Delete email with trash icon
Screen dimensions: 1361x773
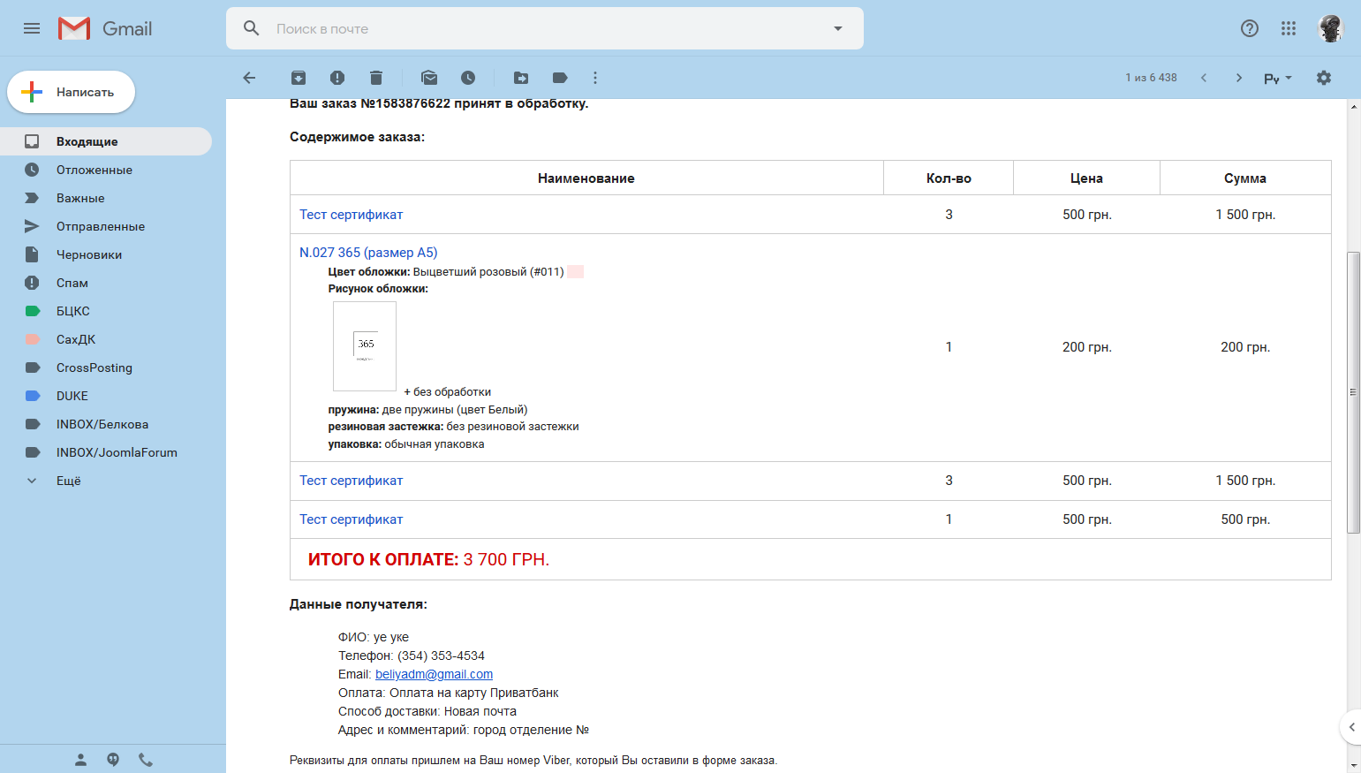(x=376, y=78)
